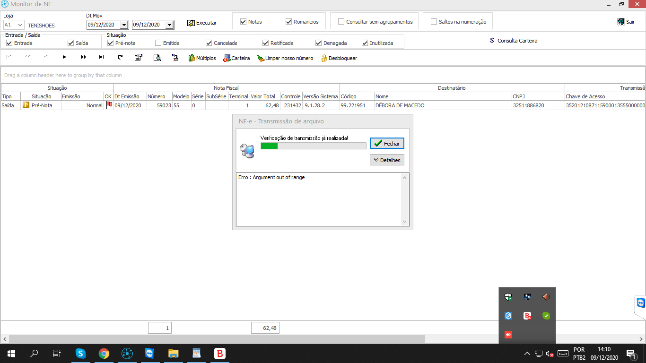646x363 pixels.
Task: Open the second Dt Mov date dropdown arrow
Action: tap(169, 25)
